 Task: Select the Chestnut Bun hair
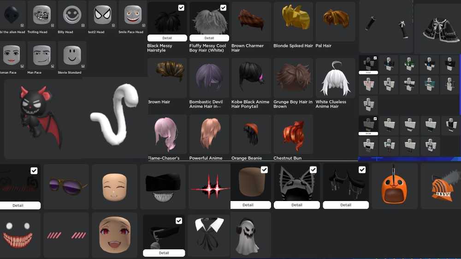coord(293,134)
